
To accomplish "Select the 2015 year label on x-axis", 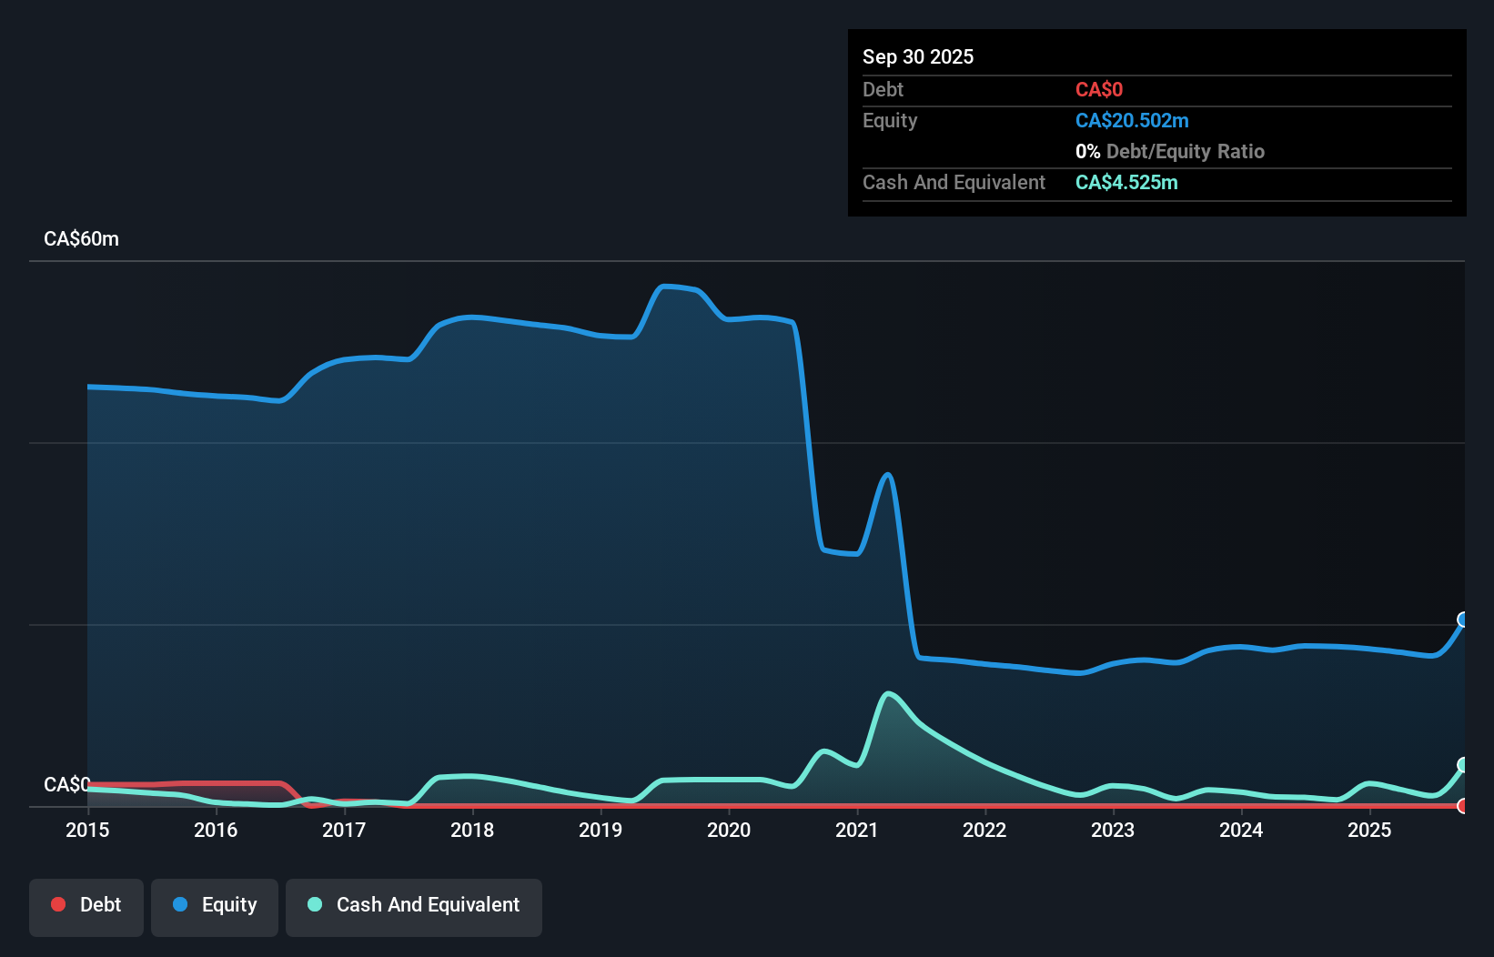I will coord(87,830).
